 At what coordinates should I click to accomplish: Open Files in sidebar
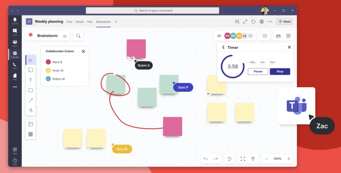pos(15,77)
